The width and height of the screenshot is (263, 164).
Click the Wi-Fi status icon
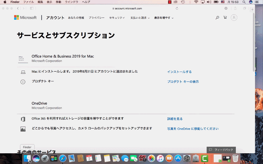point(196,2)
